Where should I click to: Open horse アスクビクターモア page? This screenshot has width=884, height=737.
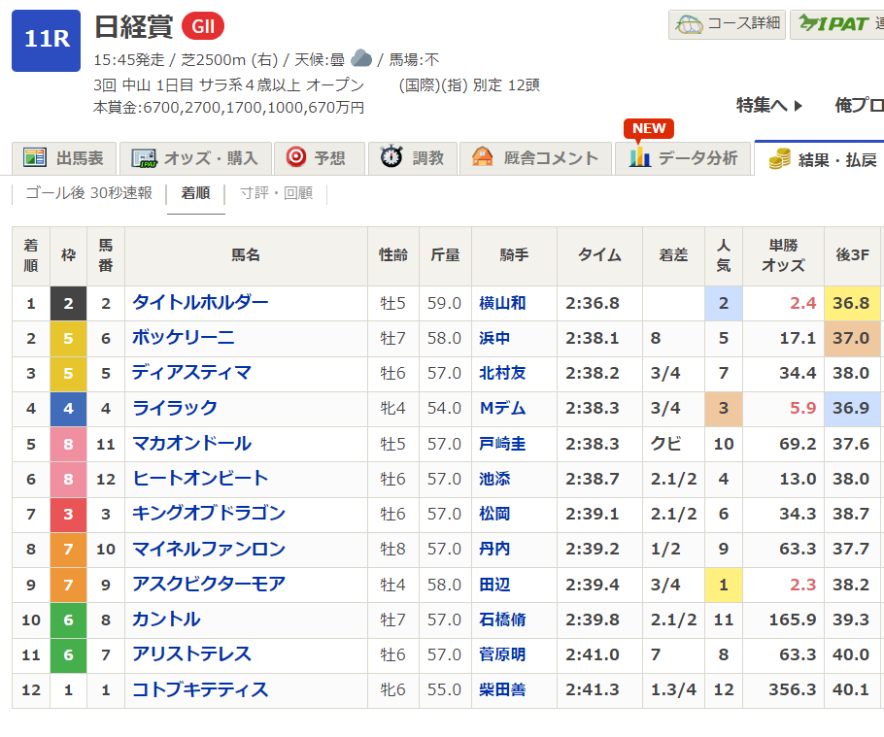coord(208,585)
